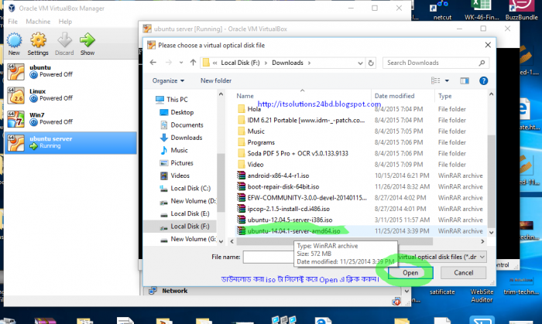Expand the view options dropdown arrow
This screenshot has width=542, height=324.
447,80
